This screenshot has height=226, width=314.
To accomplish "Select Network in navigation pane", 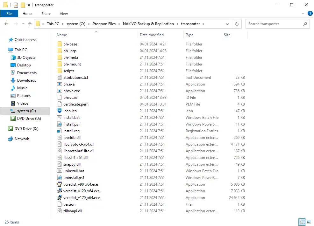I will pos(22,139).
